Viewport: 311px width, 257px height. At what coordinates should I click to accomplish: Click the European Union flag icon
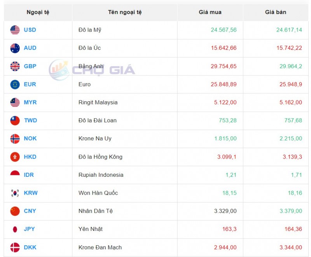(15, 84)
